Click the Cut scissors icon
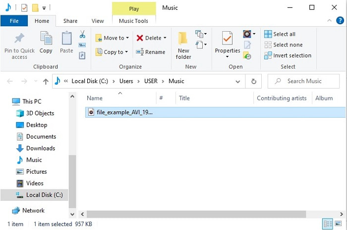The image size is (347, 230). tap(82, 34)
